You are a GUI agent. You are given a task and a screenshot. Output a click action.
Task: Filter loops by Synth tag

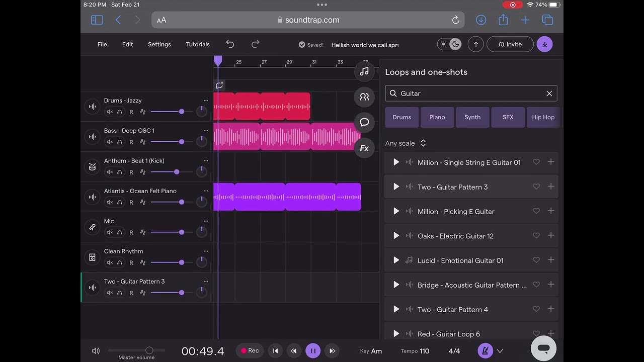pyautogui.click(x=472, y=117)
